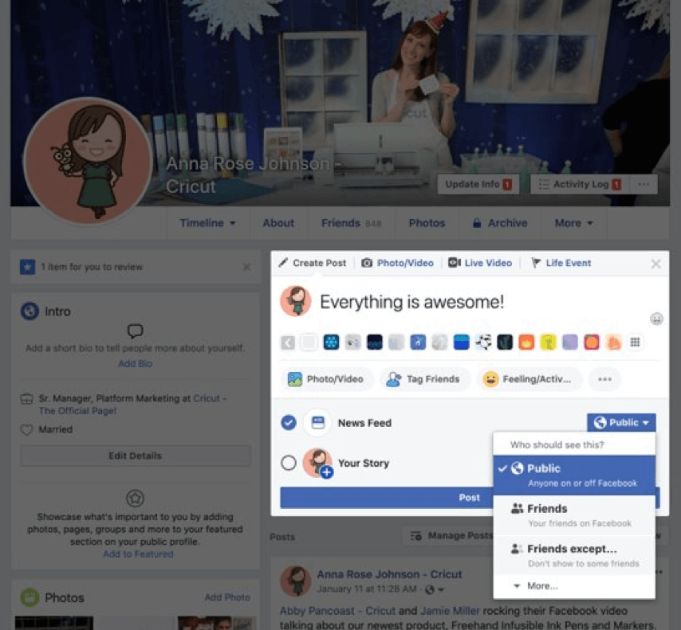681x630 pixels.
Task: Select the plain white background swatch
Action: click(x=309, y=342)
